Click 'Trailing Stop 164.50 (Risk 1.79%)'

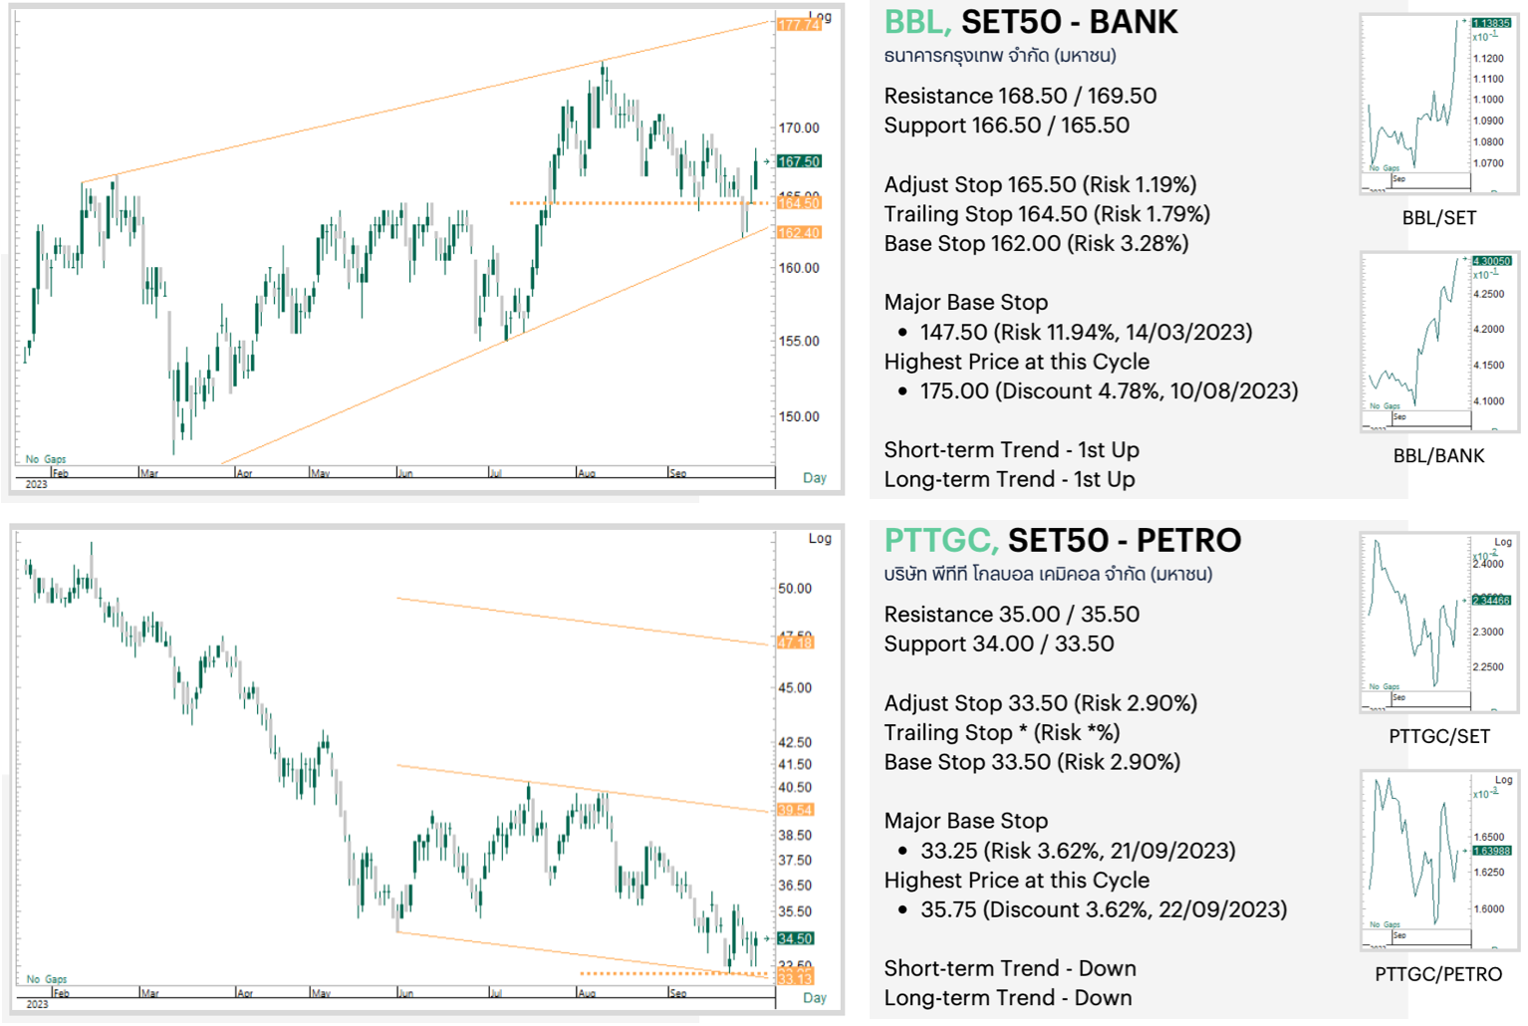(x=1047, y=214)
